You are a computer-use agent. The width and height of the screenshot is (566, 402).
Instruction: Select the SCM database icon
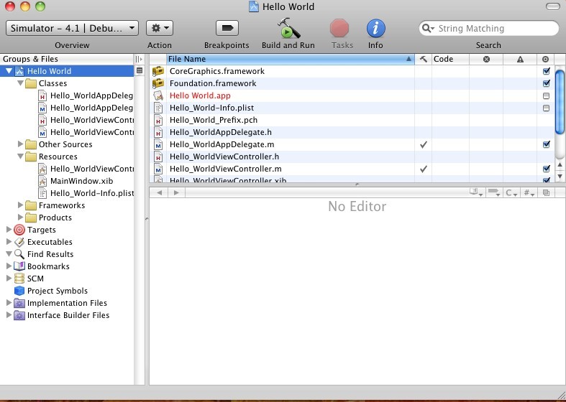click(x=19, y=279)
